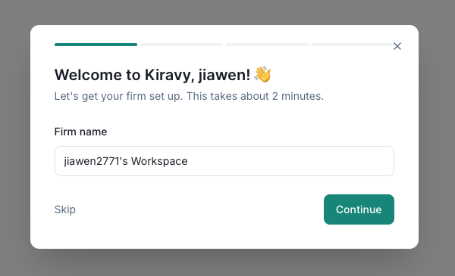Place cursor on "jiawen2771's" in the text box
The height and width of the screenshot is (276, 455).
pyautogui.click(x=96, y=161)
